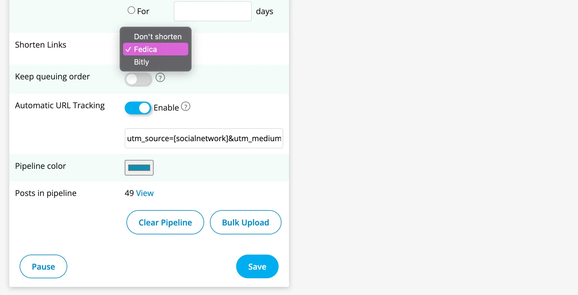Screen dimensions: 578x295
Task: Click the number of days input field
Action: pyautogui.click(x=213, y=11)
